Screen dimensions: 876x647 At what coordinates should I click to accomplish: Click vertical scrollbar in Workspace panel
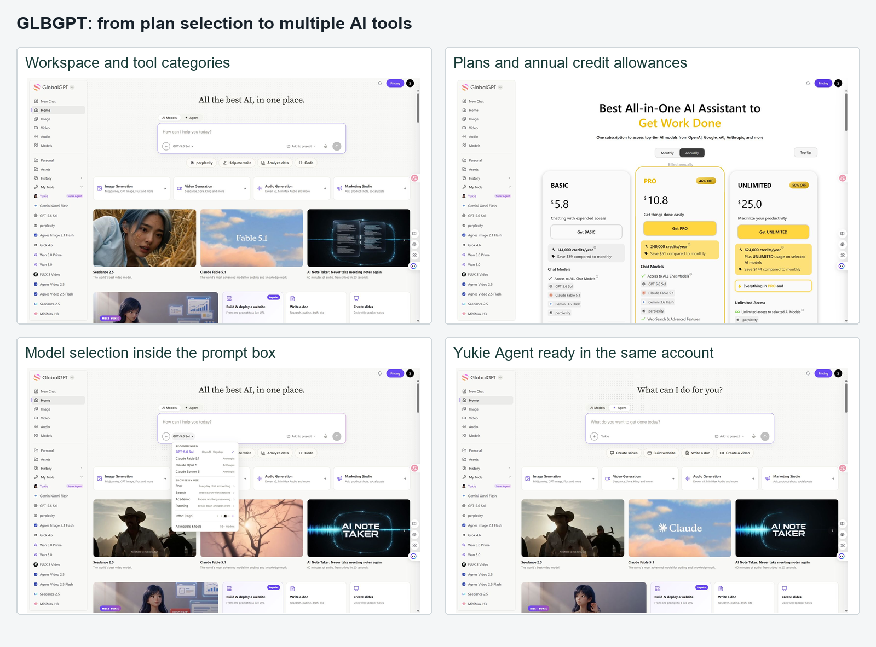418,108
